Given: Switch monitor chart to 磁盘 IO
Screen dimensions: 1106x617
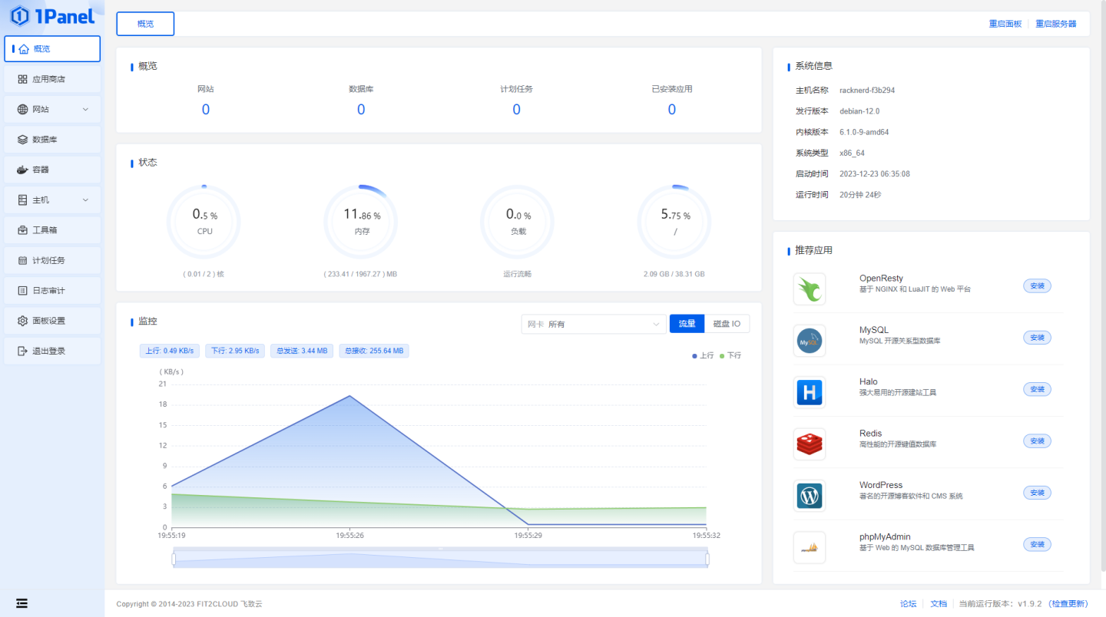Looking at the screenshot, I should click(x=727, y=324).
